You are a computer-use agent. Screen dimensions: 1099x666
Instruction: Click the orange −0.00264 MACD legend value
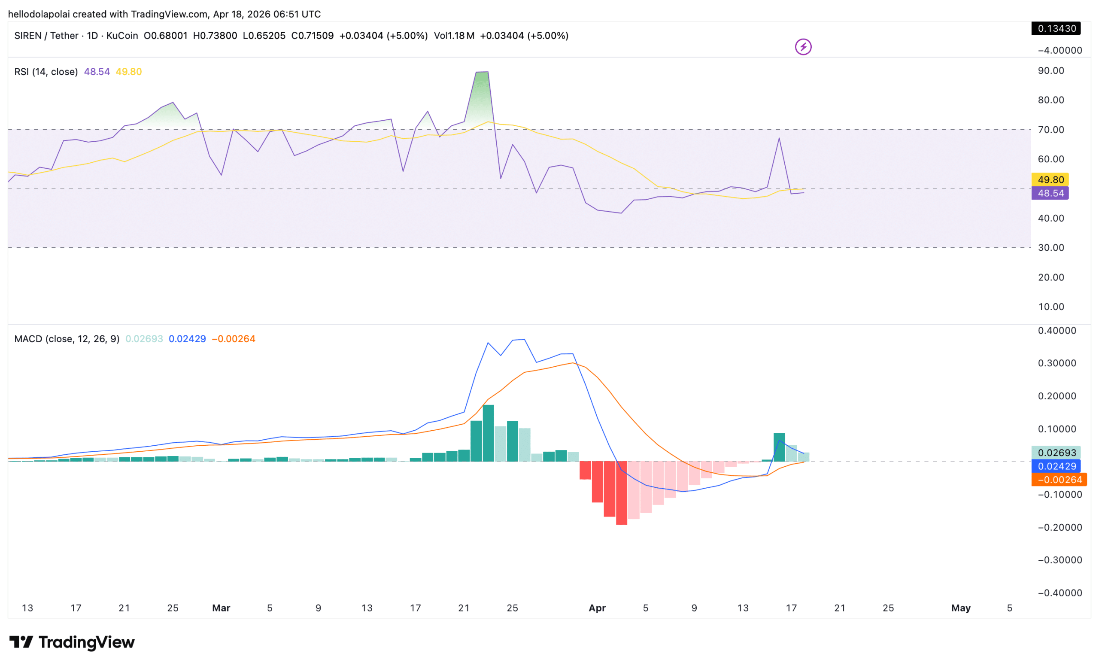coord(233,339)
